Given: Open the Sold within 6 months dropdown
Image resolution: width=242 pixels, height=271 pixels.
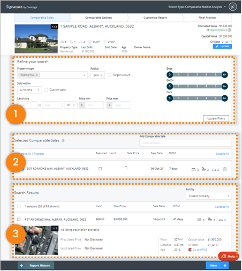Looking at the screenshot, I should 29,90.
